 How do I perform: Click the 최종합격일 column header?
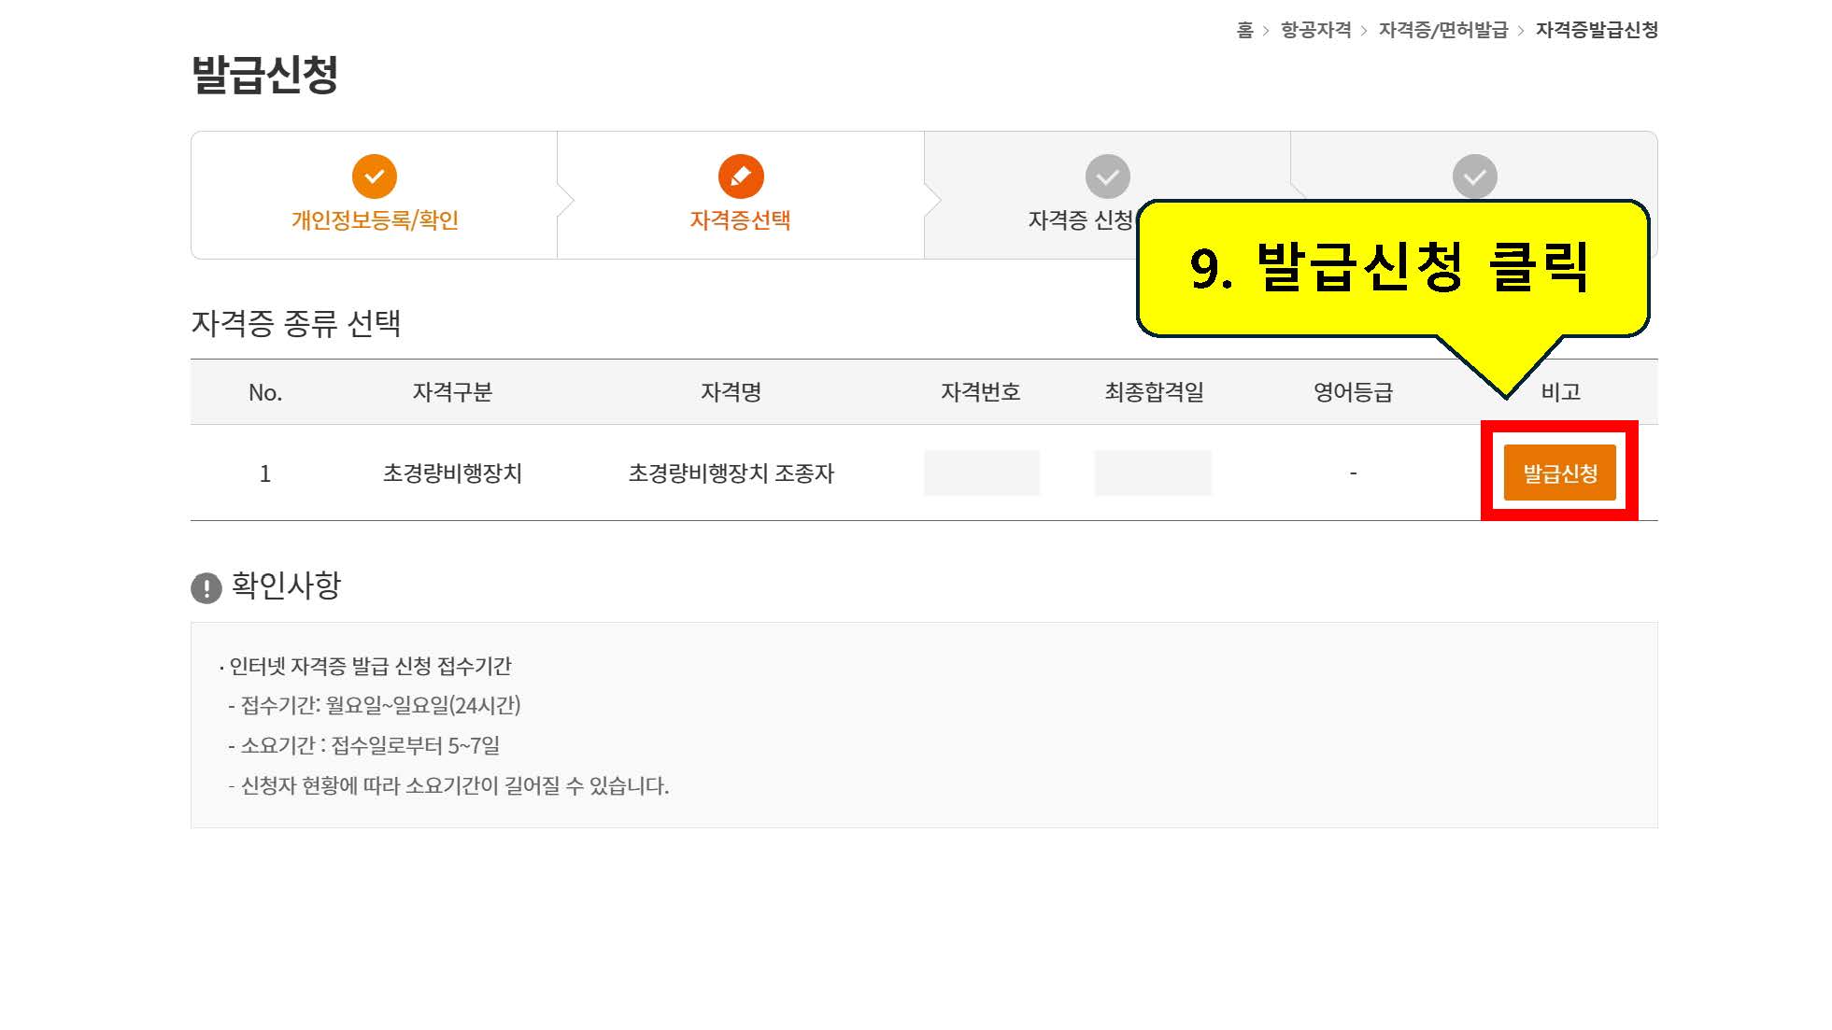pyautogui.click(x=1154, y=392)
